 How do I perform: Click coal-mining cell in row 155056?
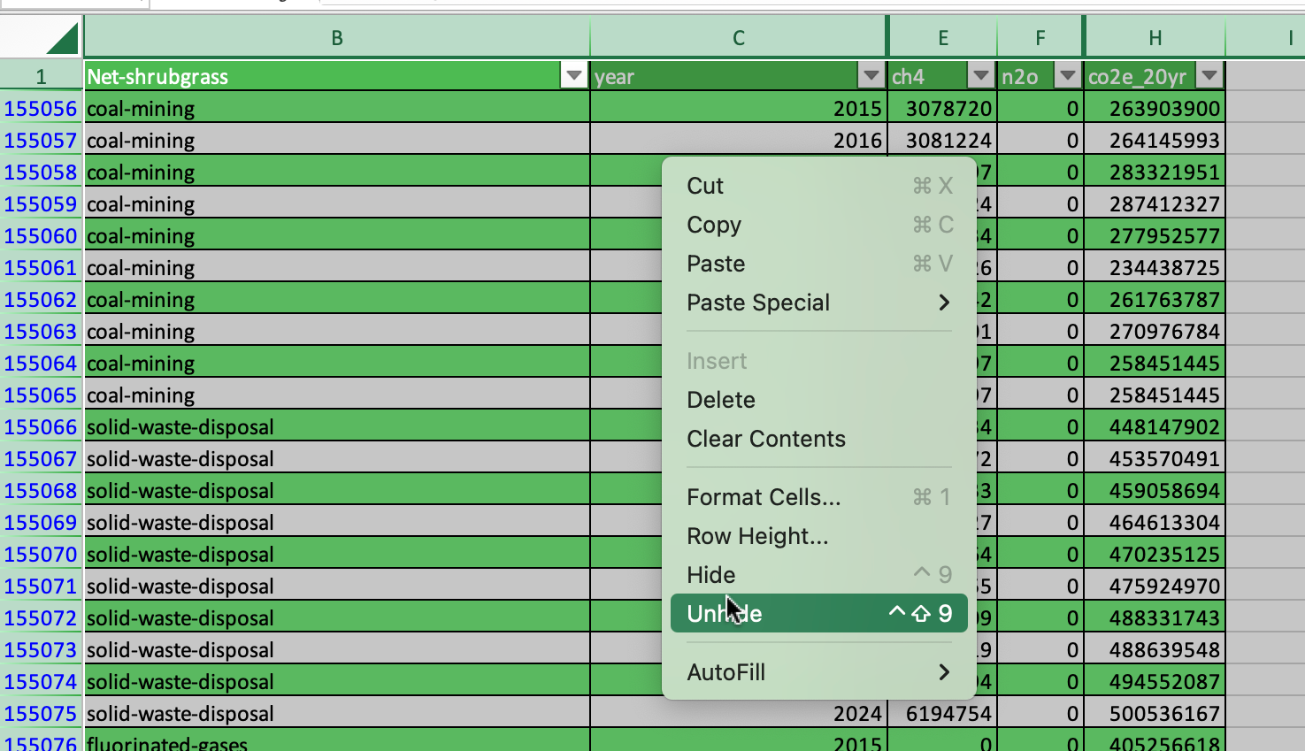coord(337,109)
